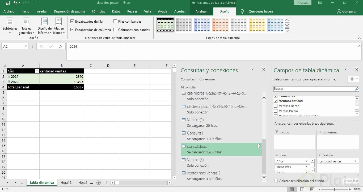Viewport: 363px width, 192px height.
Task: Check the Ventas.Cliente field checkbox
Action: point(276,106)
